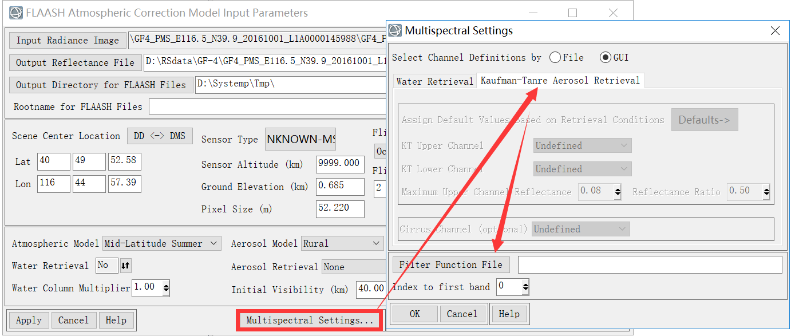
Task: Select File for channel definitions
Action: 555,57
